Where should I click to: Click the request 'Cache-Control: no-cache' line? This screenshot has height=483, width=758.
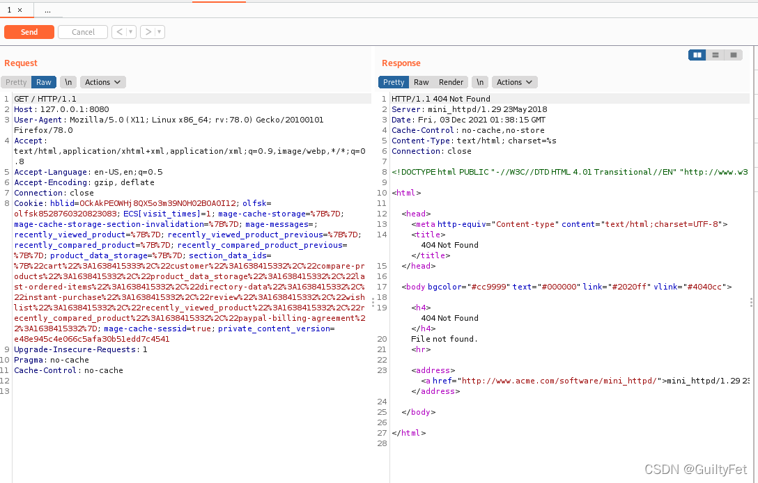[x=69, y=370]
